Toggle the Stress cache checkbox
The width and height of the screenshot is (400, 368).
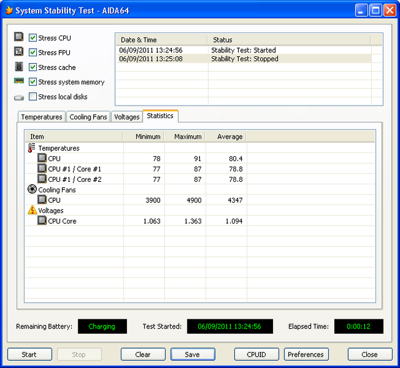pyautogui.click(x=33, y=67)
